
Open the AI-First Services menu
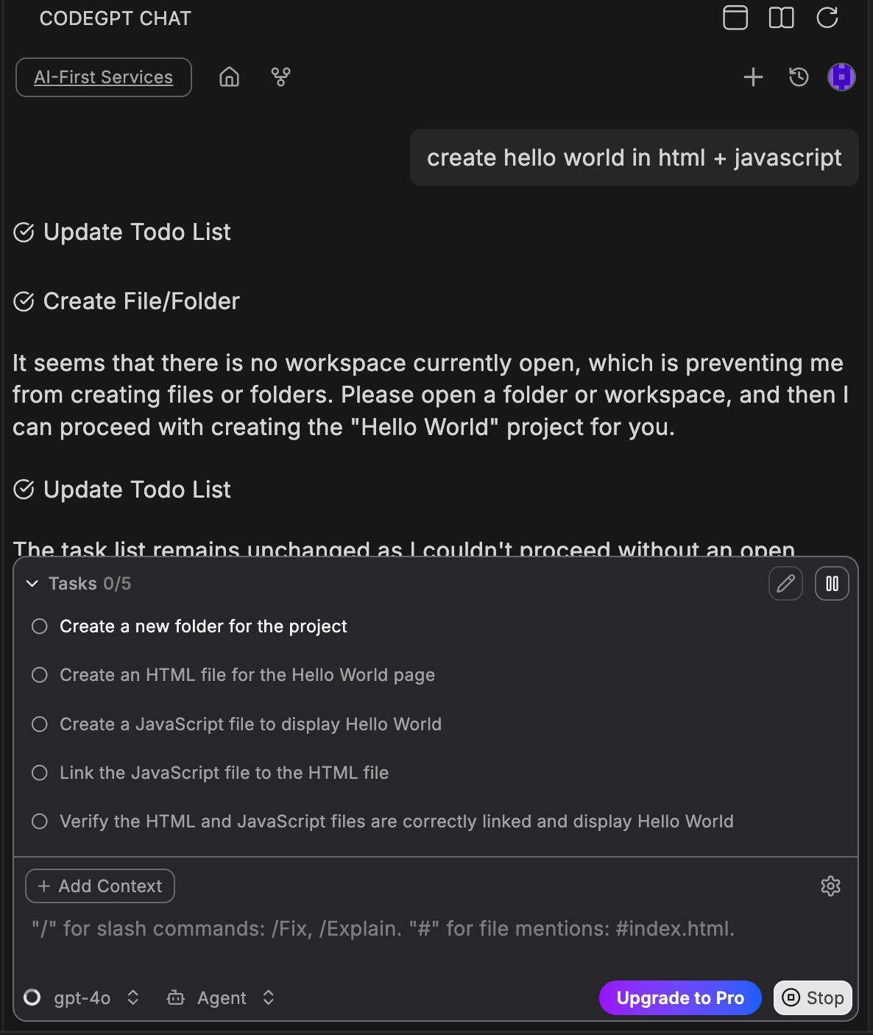[103, 77]
